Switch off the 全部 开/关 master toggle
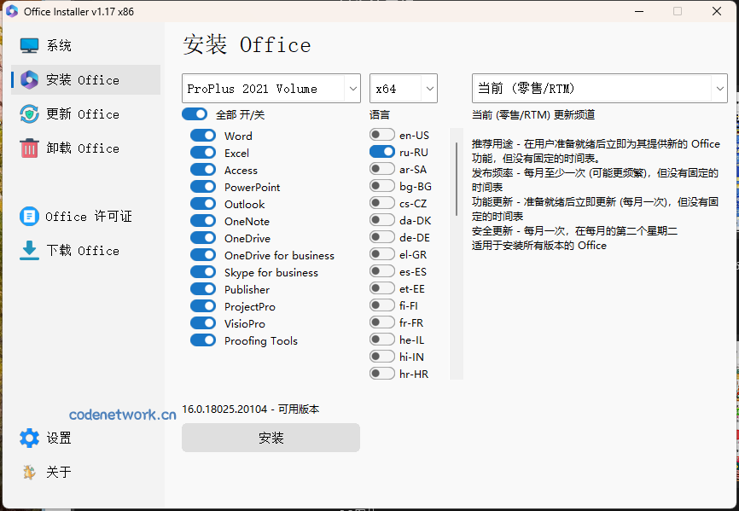 click(x=195, y=113)
